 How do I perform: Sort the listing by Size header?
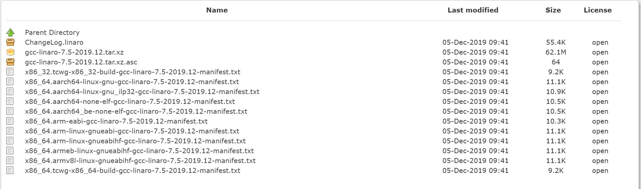[x=553, y=10]
